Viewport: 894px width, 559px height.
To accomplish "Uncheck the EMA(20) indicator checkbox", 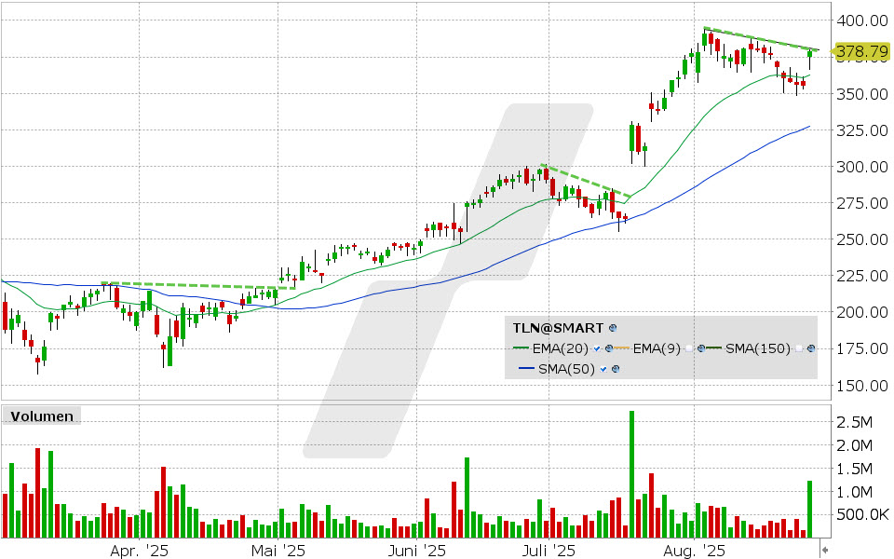I will point(597,348).
